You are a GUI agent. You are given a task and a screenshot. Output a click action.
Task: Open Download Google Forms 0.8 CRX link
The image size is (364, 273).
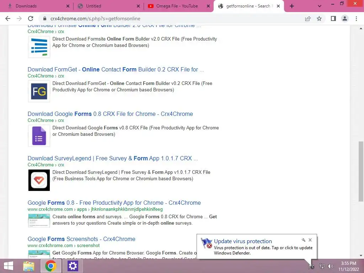110,114
